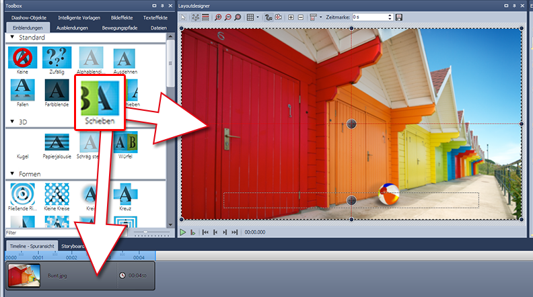The image size is (533, 297).
Task: Adjust the toolbox icon size slider
Action: click(145, 232)
